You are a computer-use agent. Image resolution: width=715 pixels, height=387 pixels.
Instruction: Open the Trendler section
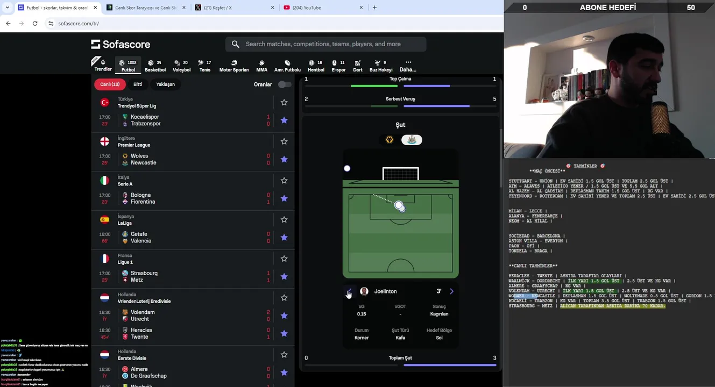coord(103,66)
